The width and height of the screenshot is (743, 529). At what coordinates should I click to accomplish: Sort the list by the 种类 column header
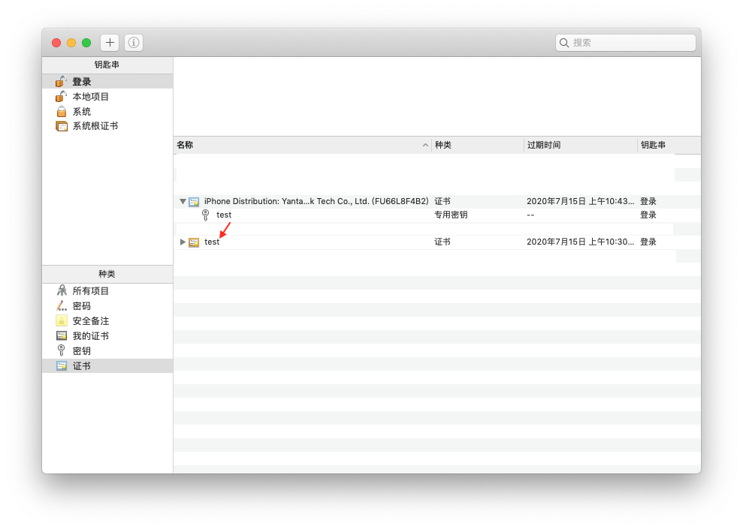pyautogui.click(x=478, y=145)
